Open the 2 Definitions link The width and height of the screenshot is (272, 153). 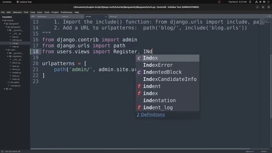[151, 115]
